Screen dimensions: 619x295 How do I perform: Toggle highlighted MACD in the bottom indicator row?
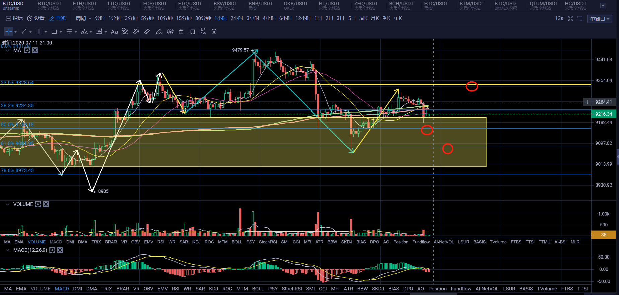62,289
